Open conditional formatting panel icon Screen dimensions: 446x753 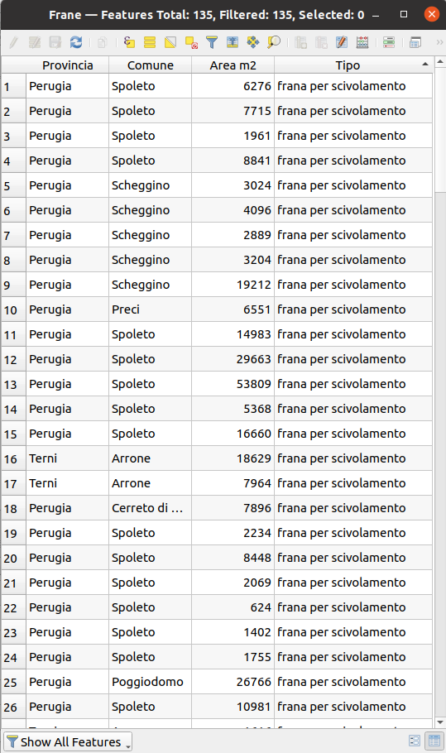coord(389,42)
